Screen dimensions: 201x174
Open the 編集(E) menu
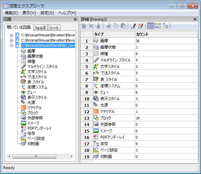point(11,13)
